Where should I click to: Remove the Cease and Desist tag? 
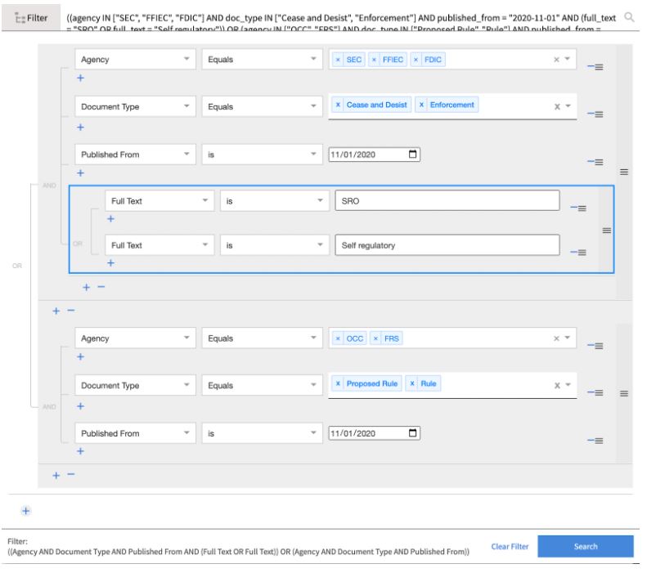(x=338, y=105)
